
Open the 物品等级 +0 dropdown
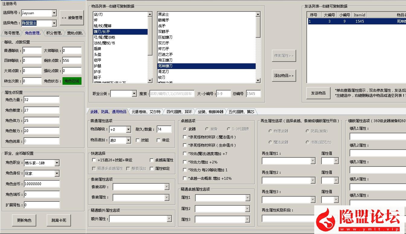[x=128, y=129]
